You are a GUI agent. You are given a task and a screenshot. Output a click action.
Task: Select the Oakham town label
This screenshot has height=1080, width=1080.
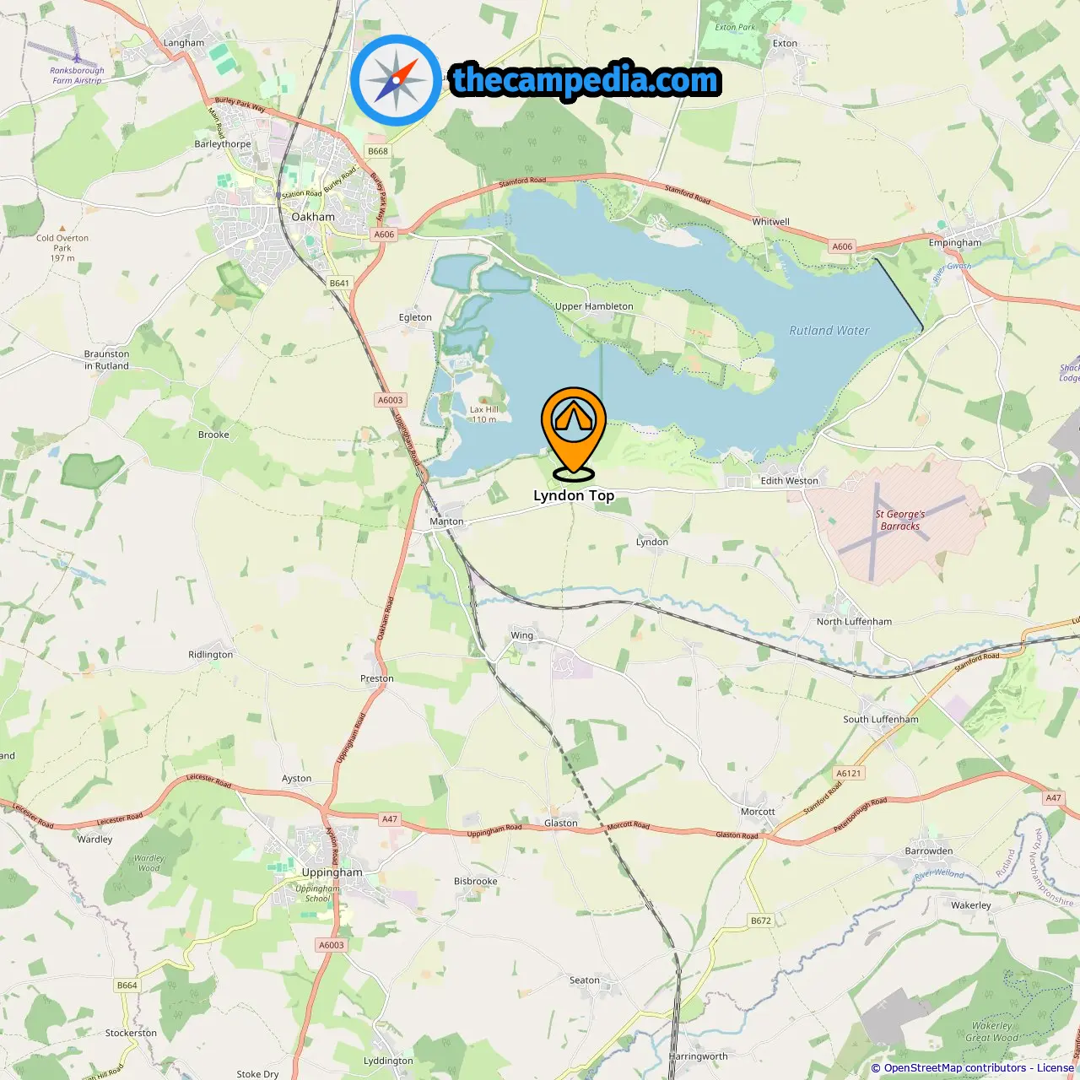tap(313, 217)
